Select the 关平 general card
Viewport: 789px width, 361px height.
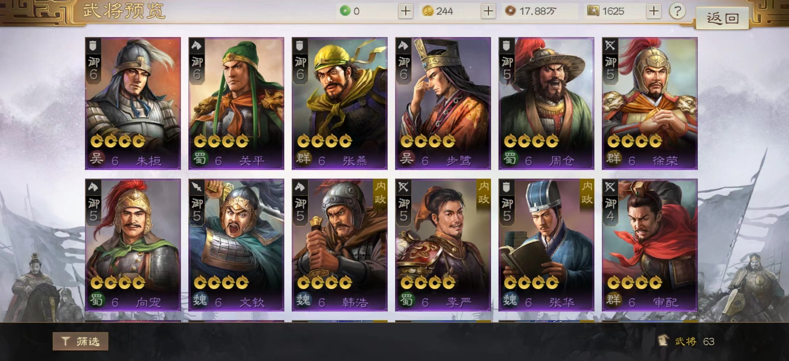tap(236, 103)
